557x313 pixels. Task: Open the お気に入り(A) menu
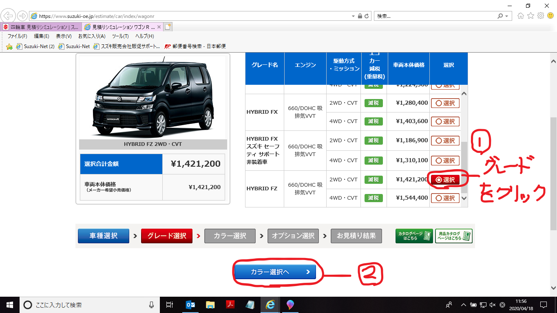[x=92, y=36]
